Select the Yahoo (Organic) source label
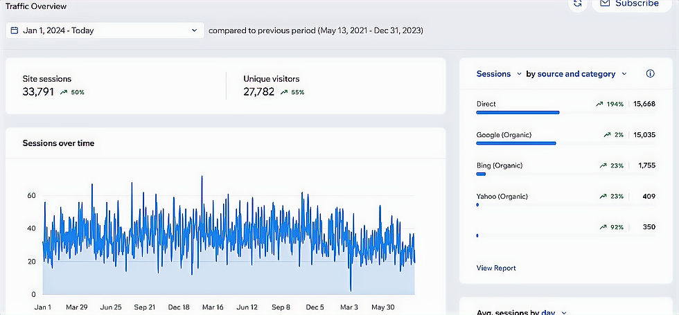679x315 pixels. (x=502, y=196)
